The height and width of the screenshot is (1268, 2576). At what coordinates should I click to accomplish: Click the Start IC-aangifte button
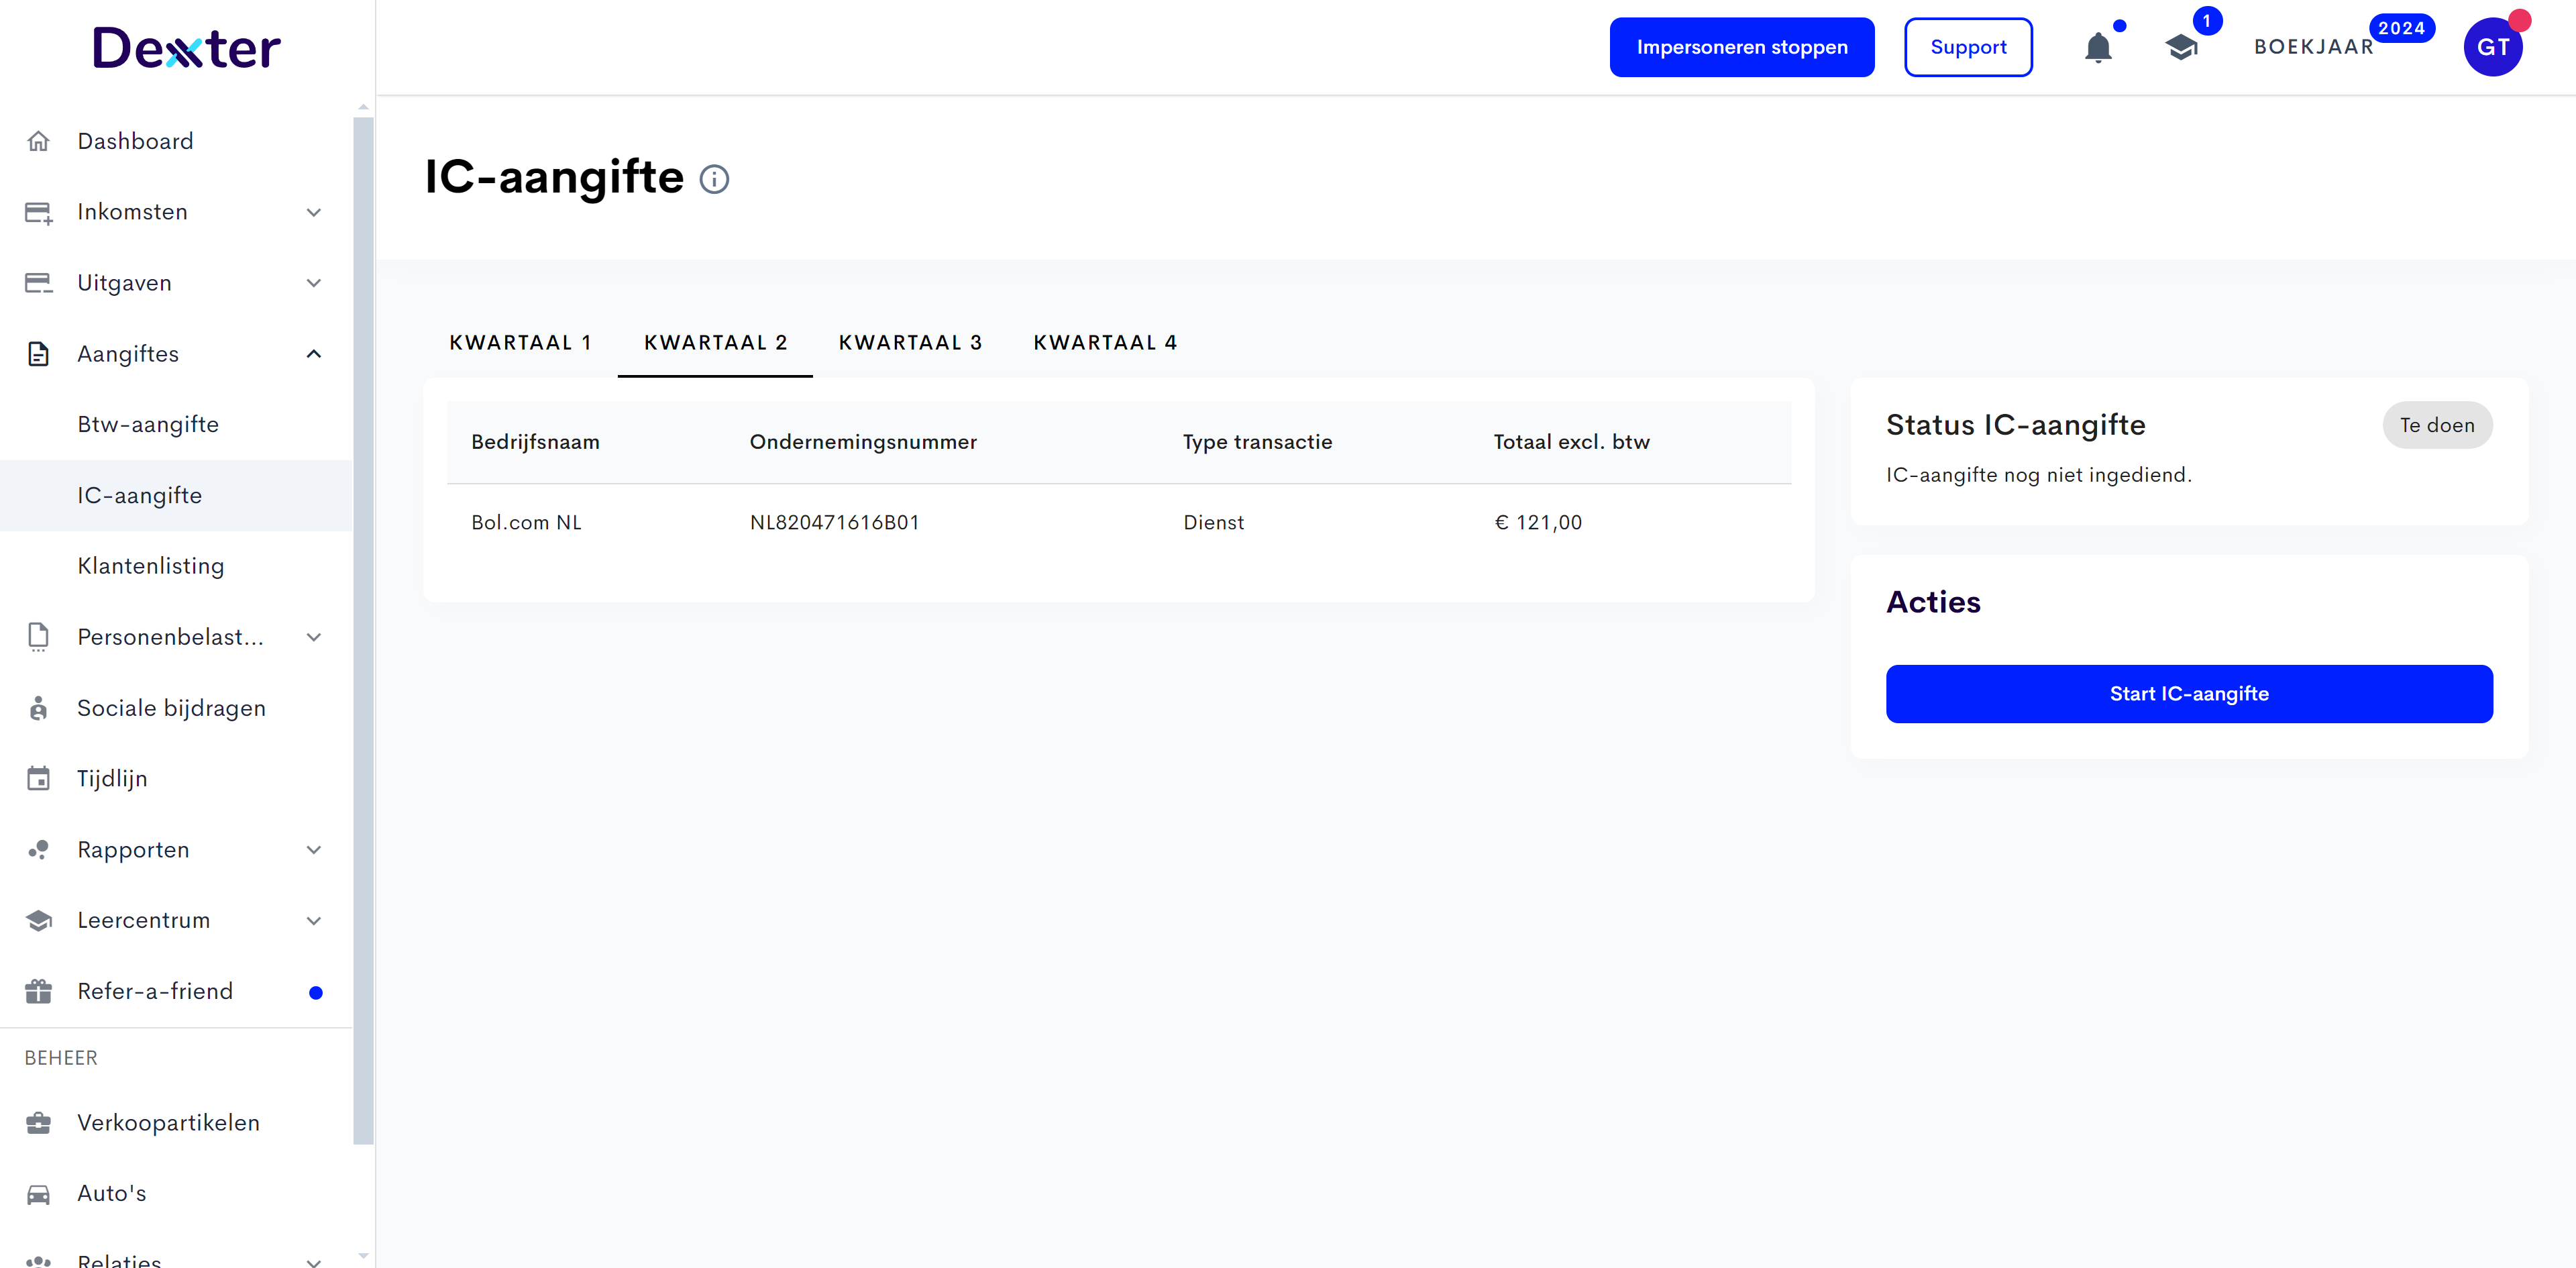2188,694
